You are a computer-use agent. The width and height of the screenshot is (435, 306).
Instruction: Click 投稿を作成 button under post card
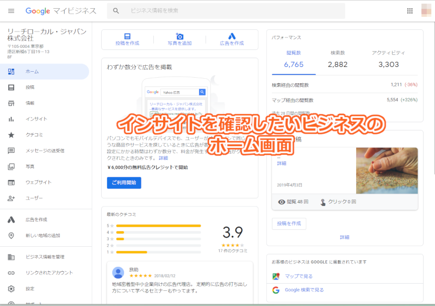click(x=289, y=223)
